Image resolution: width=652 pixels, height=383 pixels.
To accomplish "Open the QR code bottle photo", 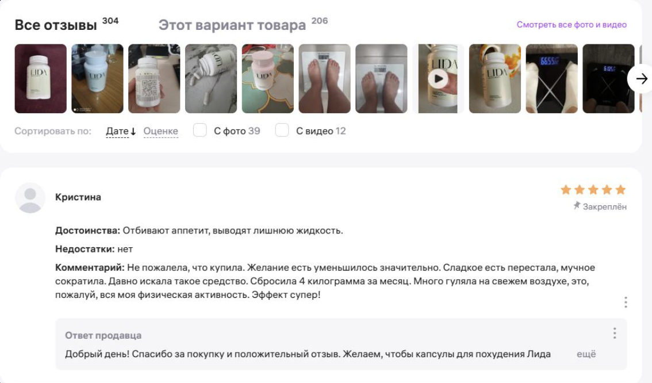I will tap(154, 79).
